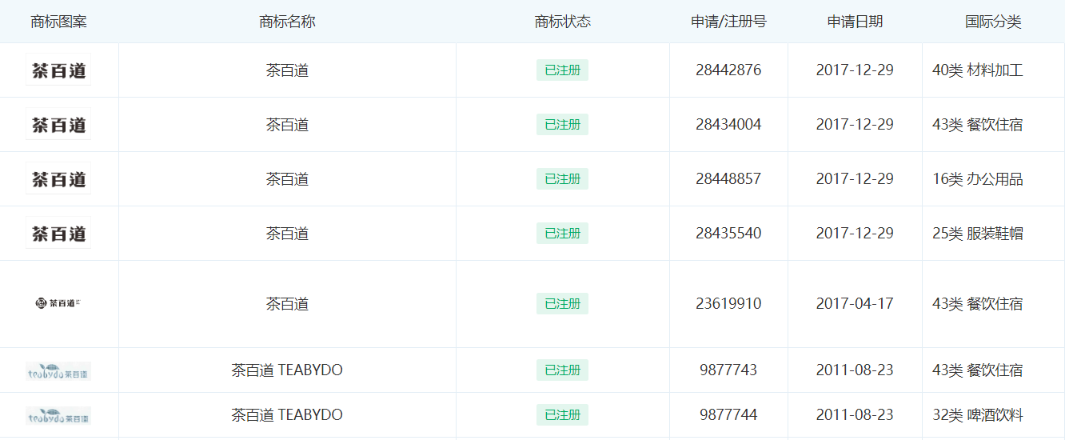This screenshot has height=440, width=1065.
Task: Click 茶百道 name in row 23619910
Action: click(x=287, y=304)
